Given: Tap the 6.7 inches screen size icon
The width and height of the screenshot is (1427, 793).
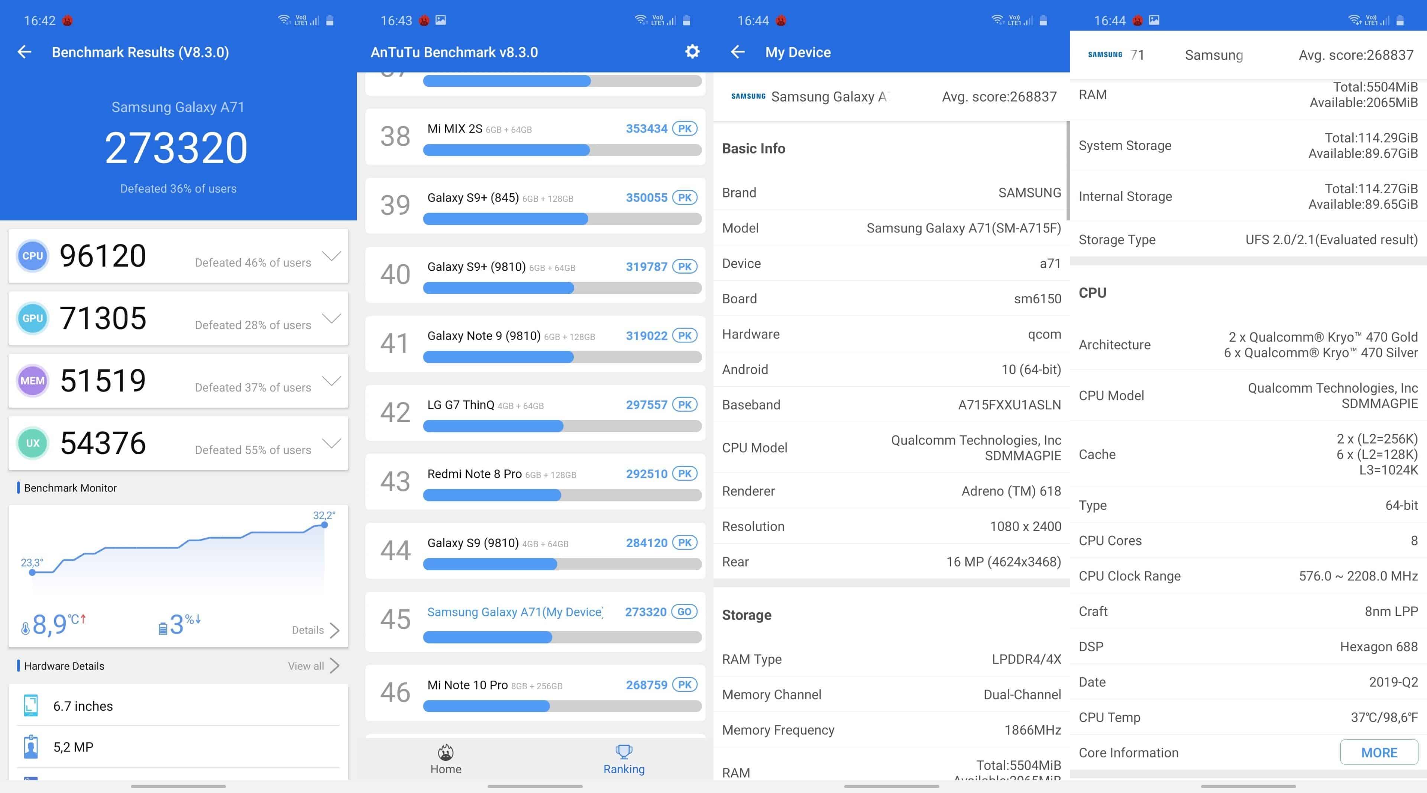Looking at the screenshot, I should point(31,705).
